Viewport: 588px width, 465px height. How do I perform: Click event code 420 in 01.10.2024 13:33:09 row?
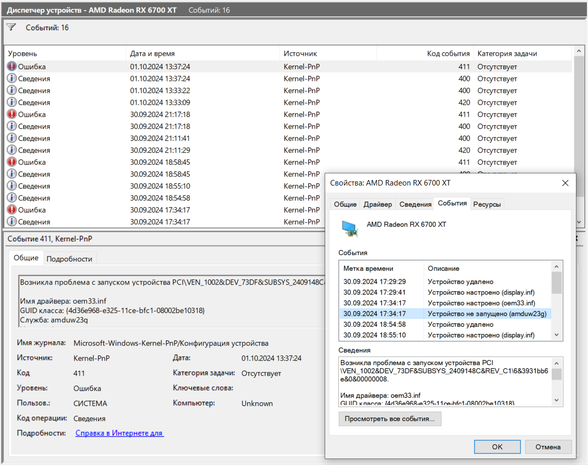point(464,102)
